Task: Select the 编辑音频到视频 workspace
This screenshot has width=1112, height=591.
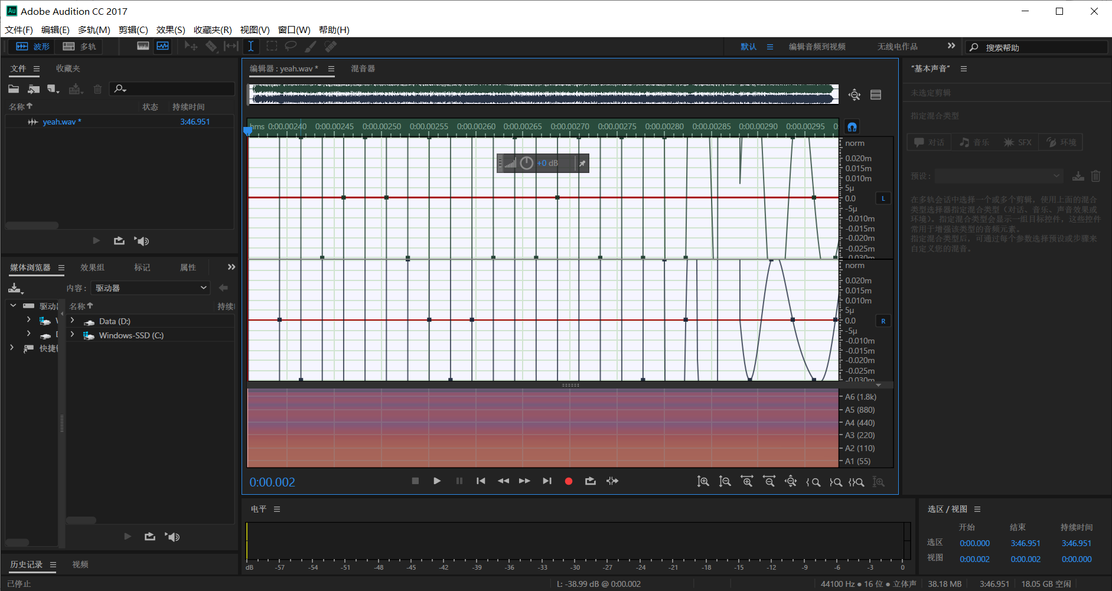Action: (817, 47)
